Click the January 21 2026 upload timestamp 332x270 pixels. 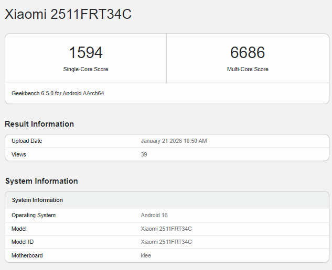pos(174,141)
